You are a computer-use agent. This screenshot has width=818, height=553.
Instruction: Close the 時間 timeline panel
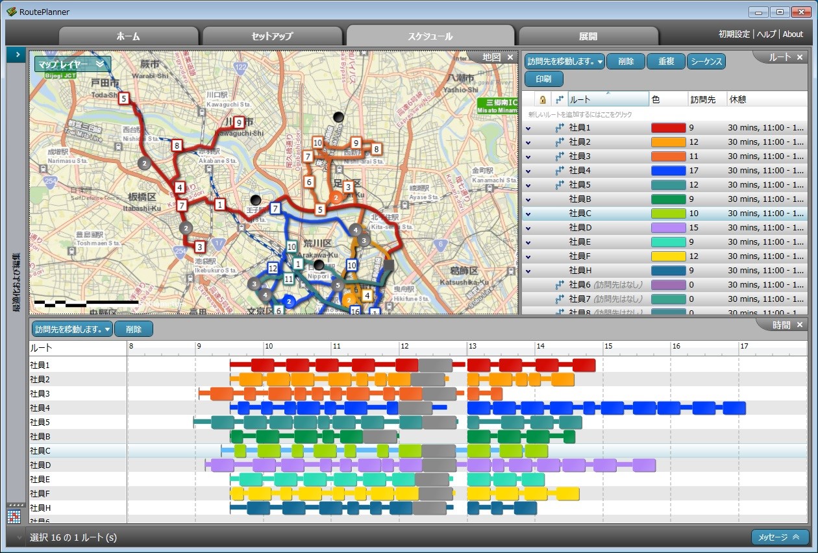click(800, 325)
